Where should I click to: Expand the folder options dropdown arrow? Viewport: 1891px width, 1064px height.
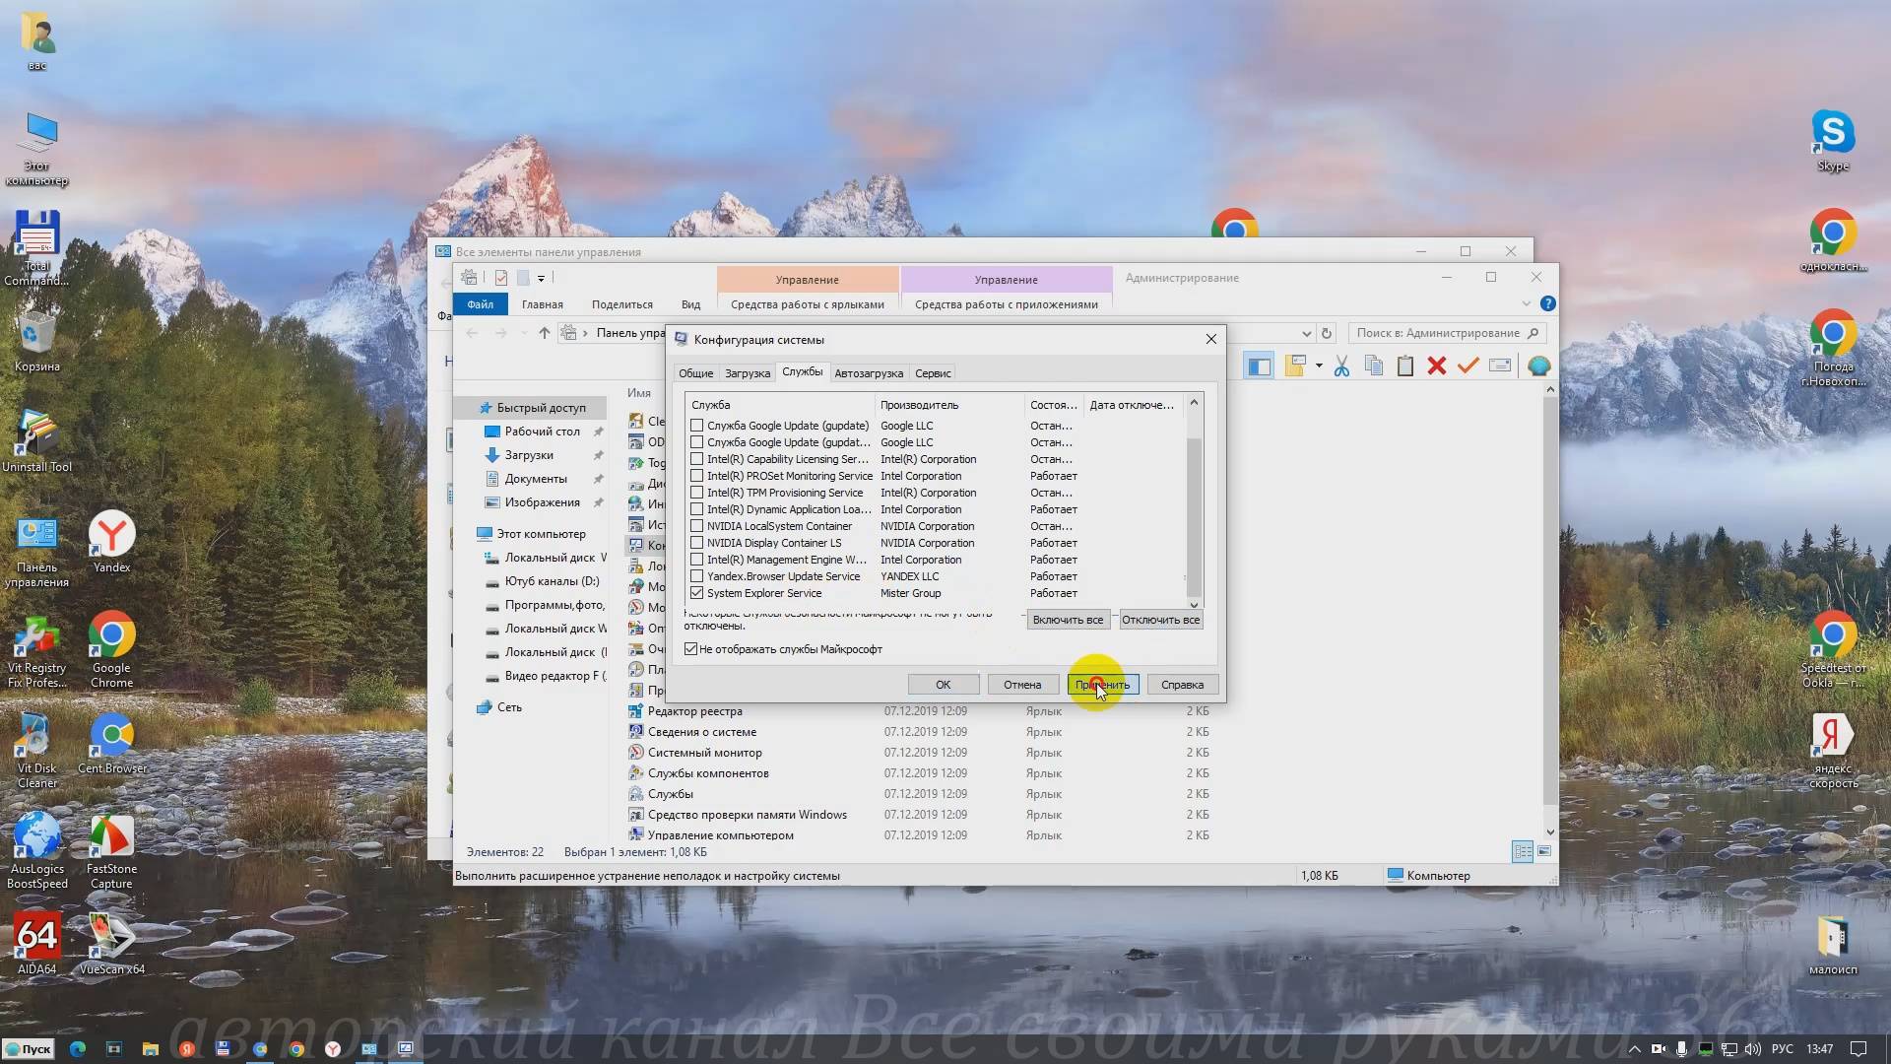click(1319, 366)
